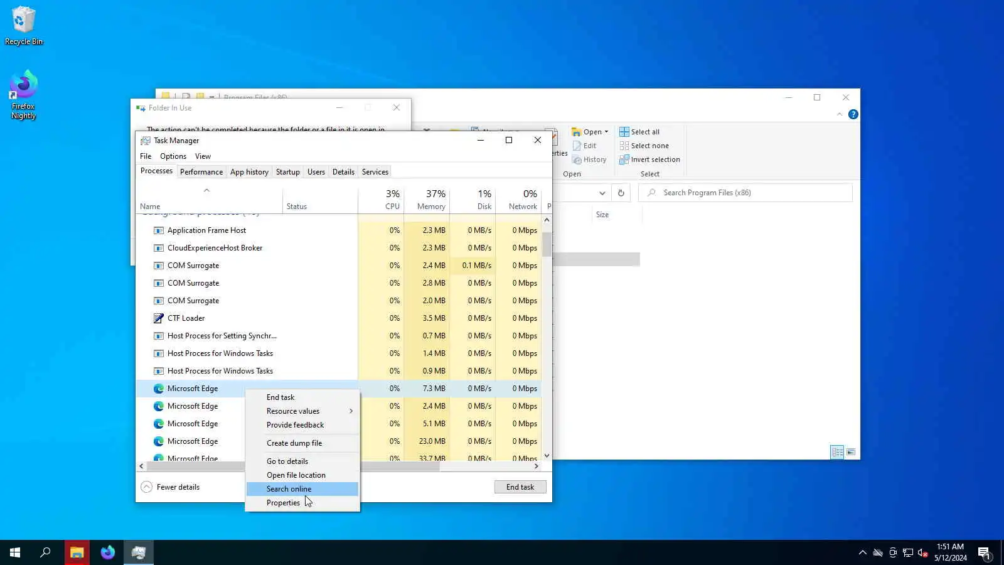
Task: Open Task Manager Options menu
Action: [x=173, y=156]
